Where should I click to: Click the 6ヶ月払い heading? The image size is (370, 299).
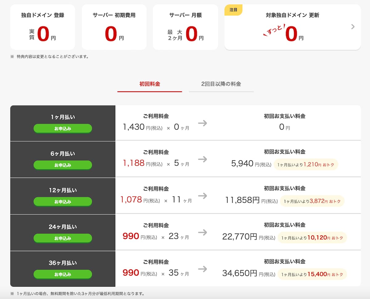63,154
